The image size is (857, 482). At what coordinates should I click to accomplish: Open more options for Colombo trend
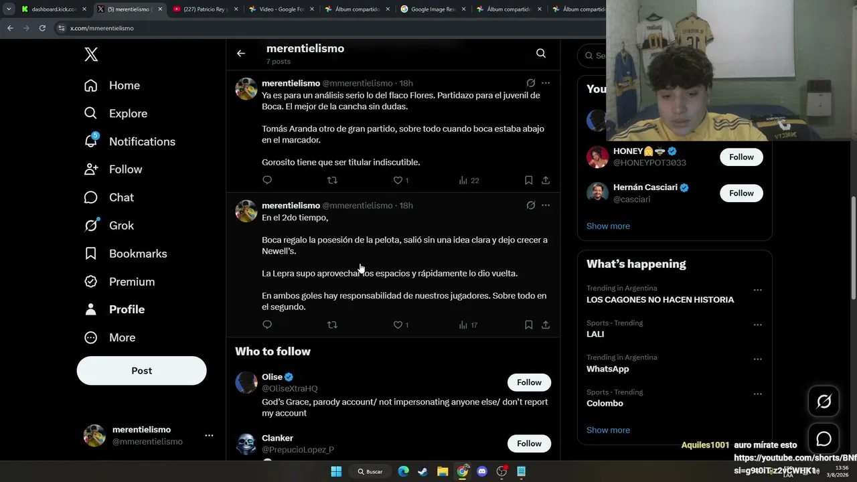[757, 394]
